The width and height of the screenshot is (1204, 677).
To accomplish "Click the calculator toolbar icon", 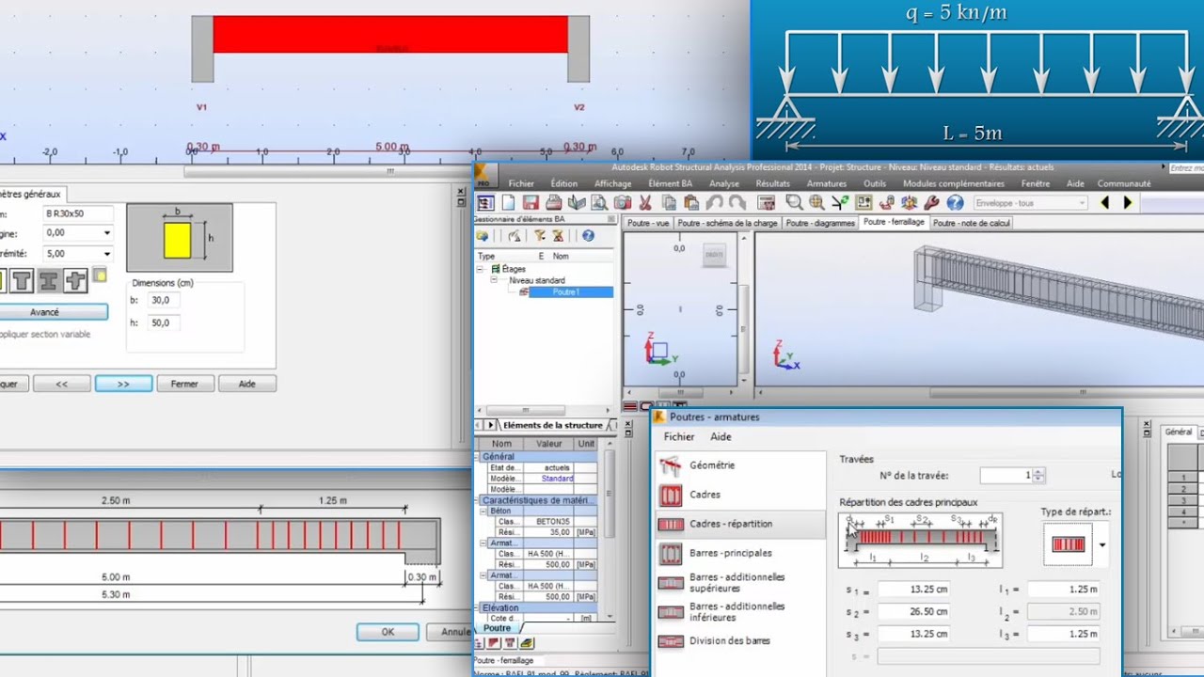I will tap(767, 202).
